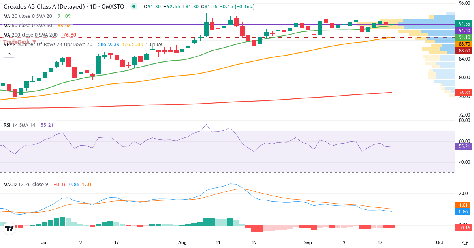Click the Aug label on the time axis
Image resolution: width=474 pixels, height=248 pixels.
(x=182, y=242)
